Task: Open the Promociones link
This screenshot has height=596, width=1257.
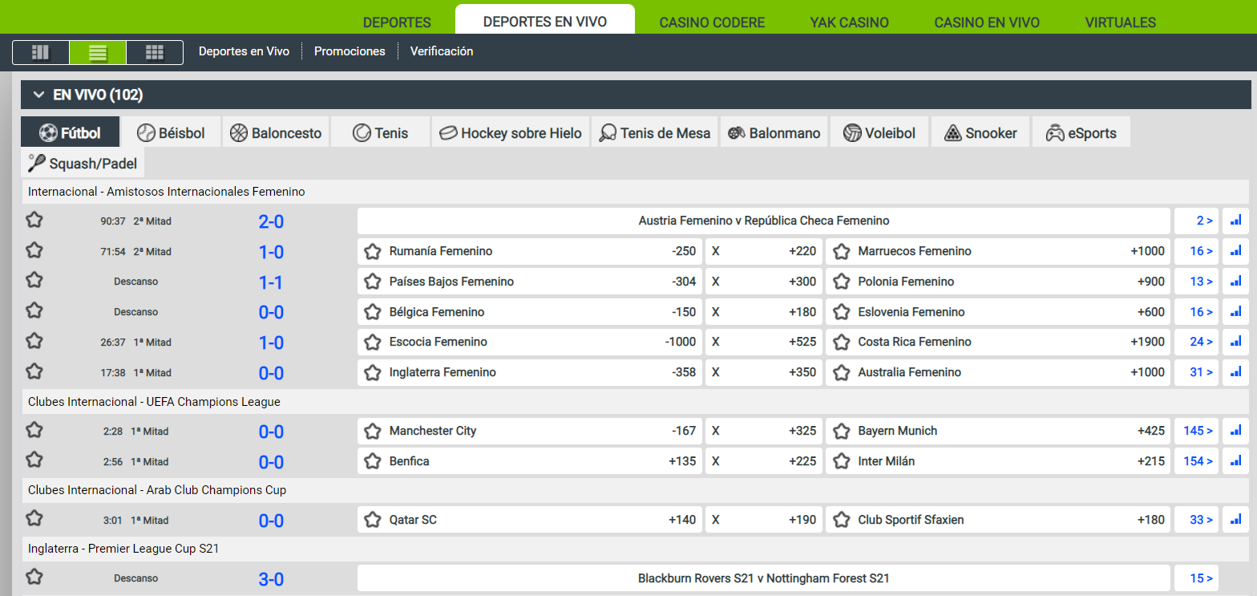Action: pos(350,51)
